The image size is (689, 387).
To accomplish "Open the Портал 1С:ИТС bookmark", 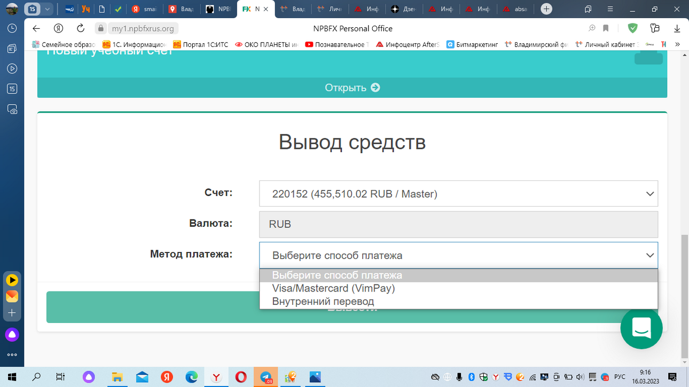I will pyautogui.click(x=200, y=45).
